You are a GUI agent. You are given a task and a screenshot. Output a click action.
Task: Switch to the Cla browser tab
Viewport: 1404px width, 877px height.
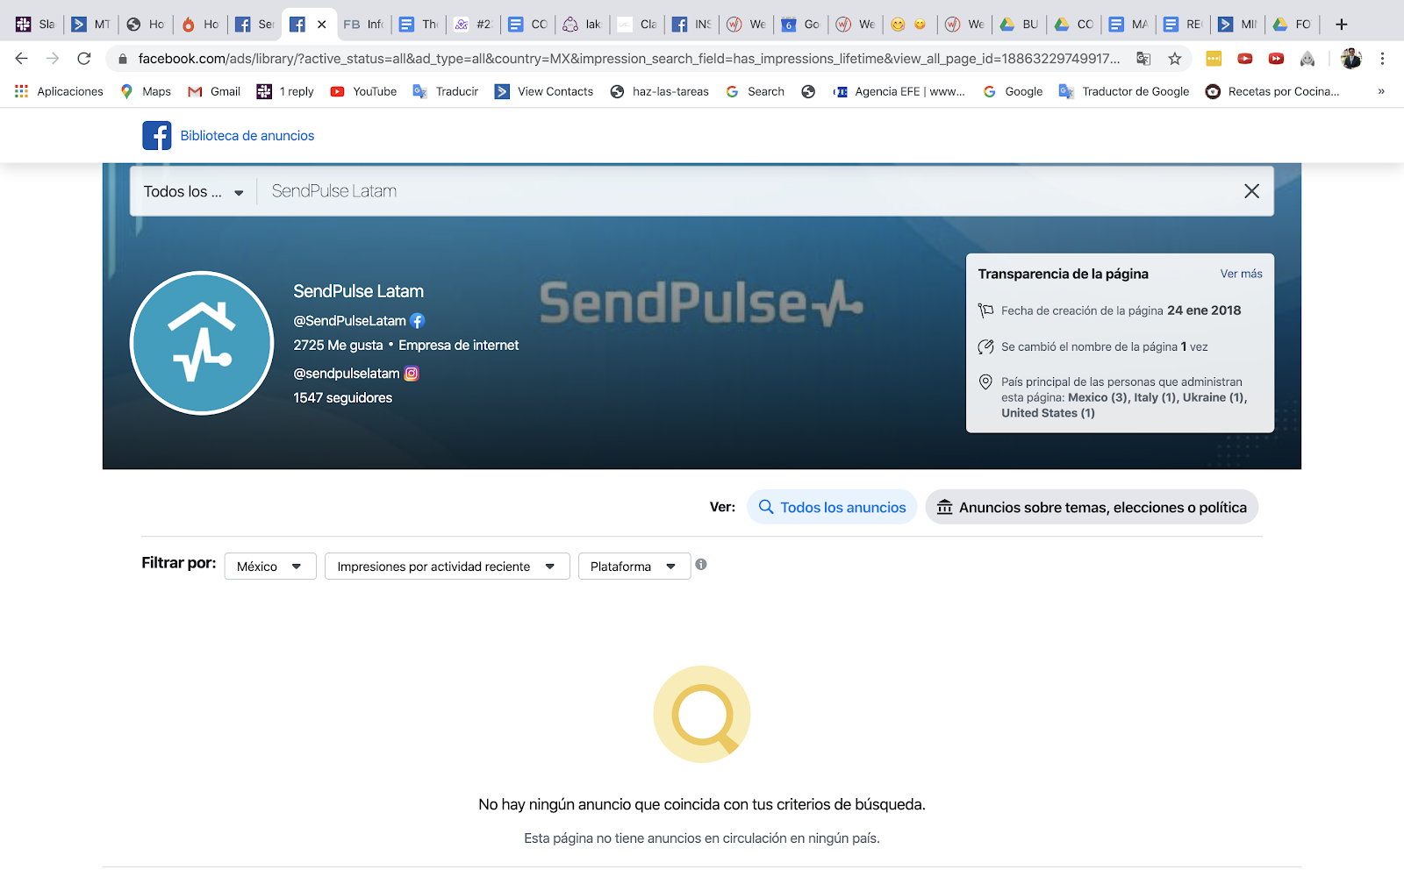pyautogui.click(x=636, y=25)
